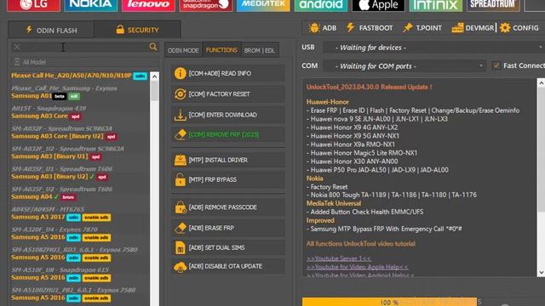Switch to Security tab
The image size is (545, 306).
pyautogui.click(x=137, y=30)
